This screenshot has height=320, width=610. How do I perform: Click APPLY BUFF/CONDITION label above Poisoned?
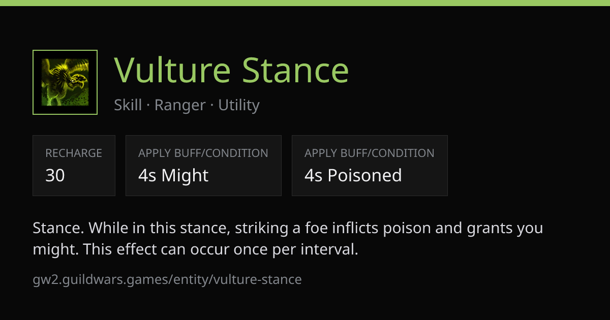[370, 153]
